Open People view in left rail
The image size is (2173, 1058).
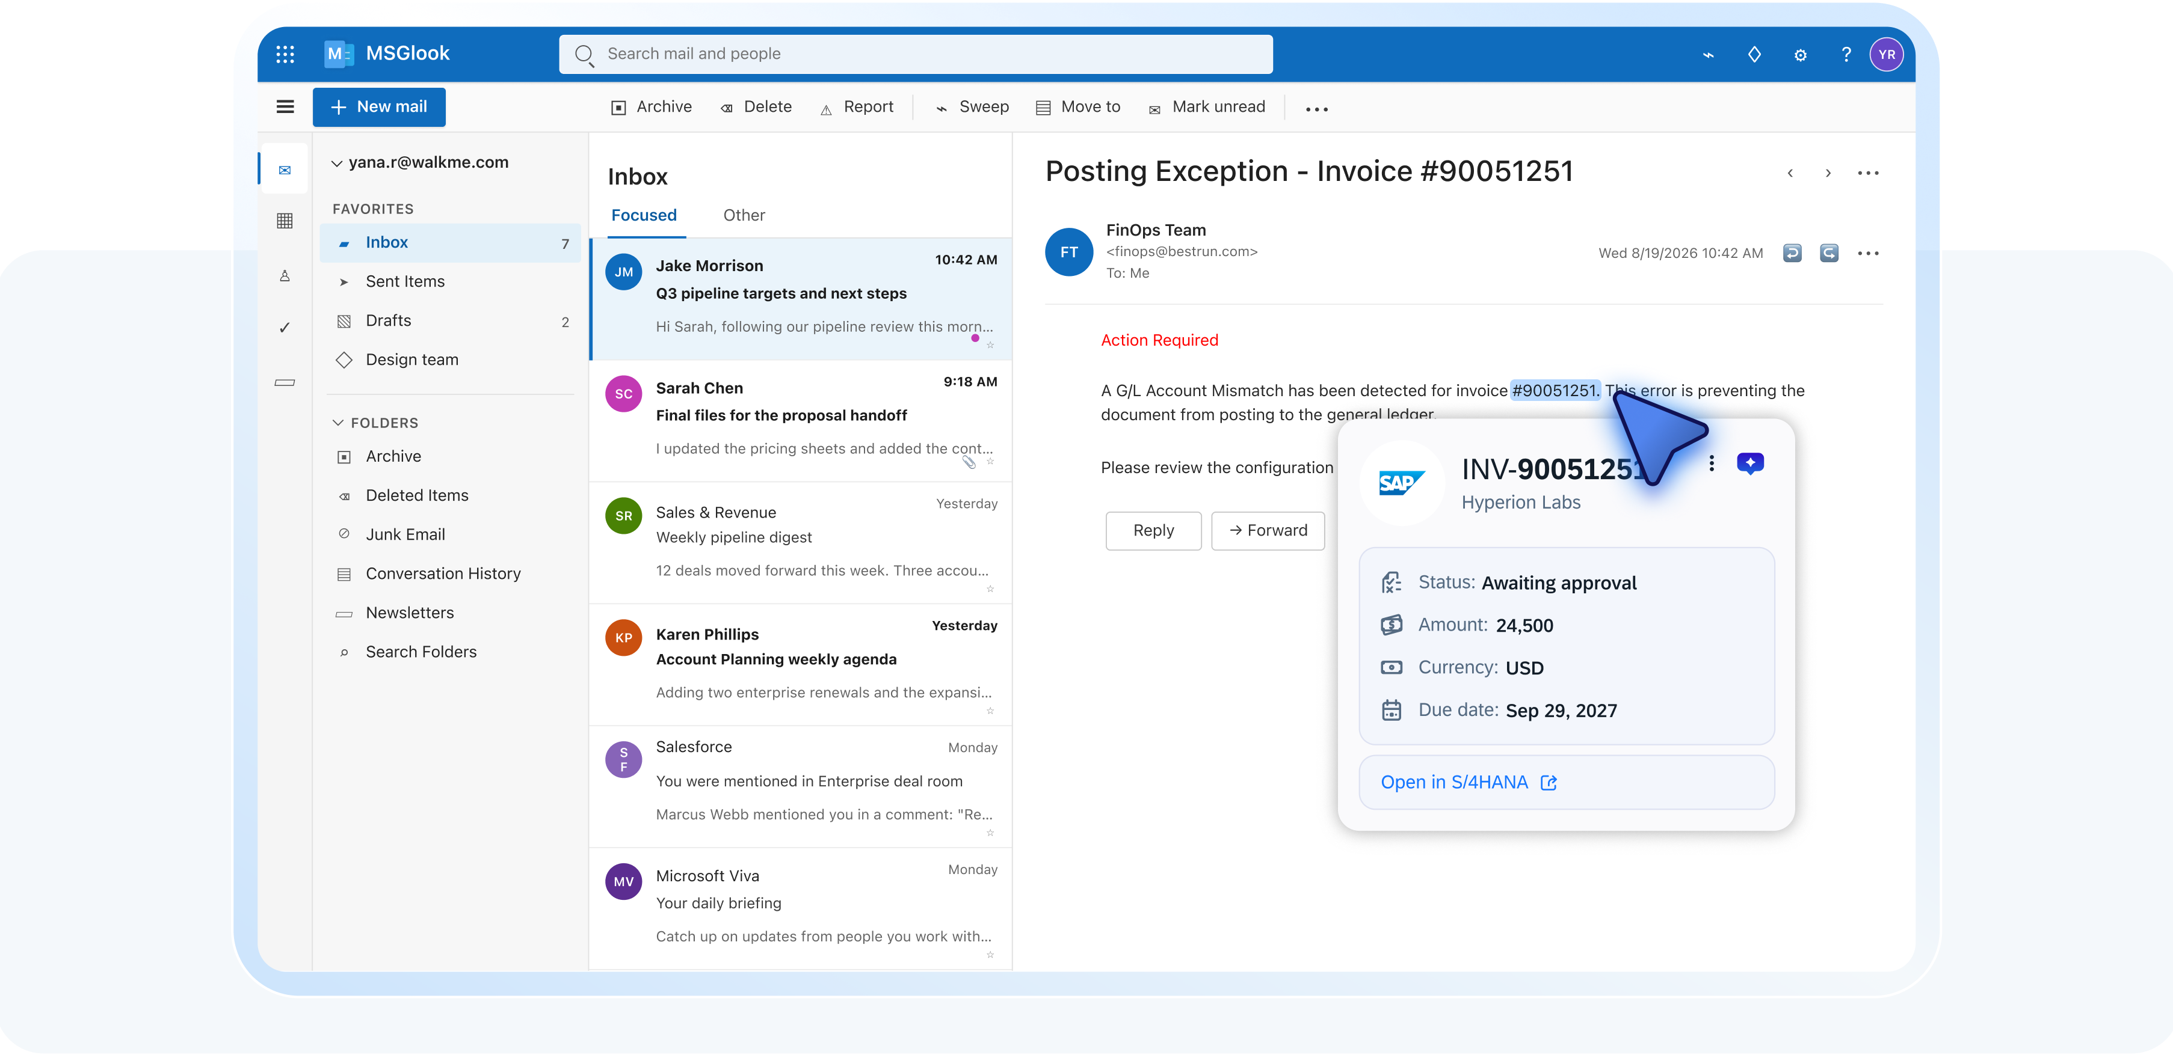click(285, 276)
